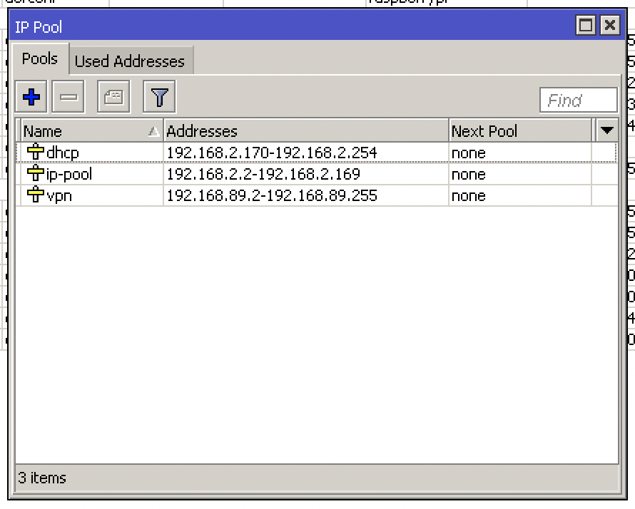Switch to the Used Addresses tab

coord(130,61)
